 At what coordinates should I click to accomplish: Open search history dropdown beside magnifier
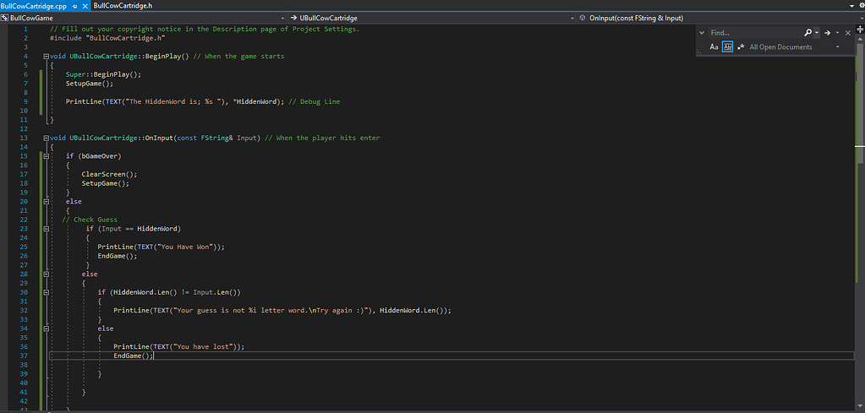click(817, 33)
